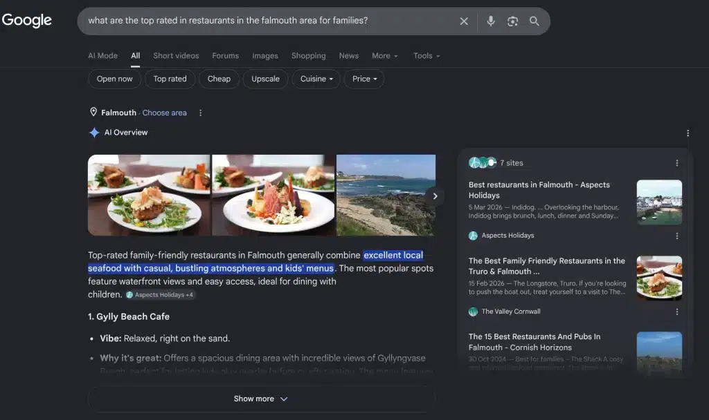Click the AI Overview sparkle icon
The height and width of the screenshot is (420, 709).
click(94, 133)
